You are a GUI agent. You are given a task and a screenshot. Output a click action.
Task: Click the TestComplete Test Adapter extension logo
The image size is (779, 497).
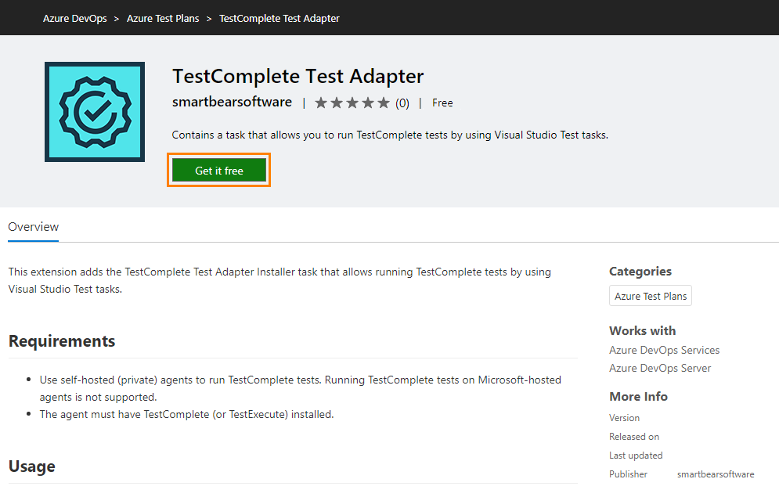[94, 111]
